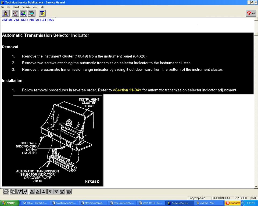Click the small up-triangle navigation icon
Viewport: 258px width, 206px height.
(x=44, y=192)
